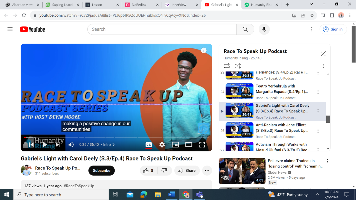
Task: Bookmark this page with the star
Action: 312,16
